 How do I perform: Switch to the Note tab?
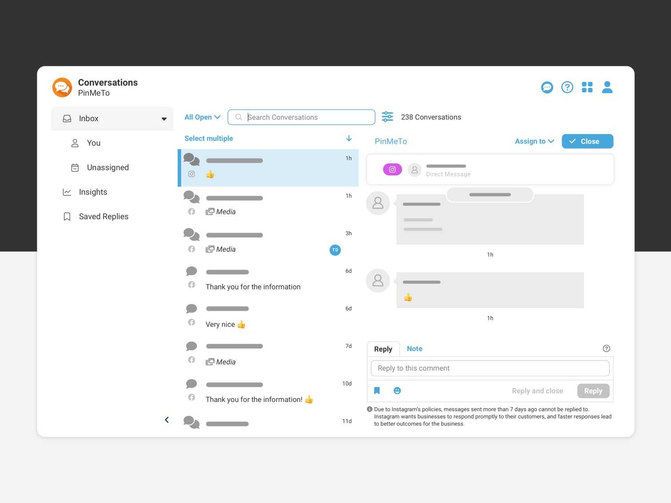(414, 349)
